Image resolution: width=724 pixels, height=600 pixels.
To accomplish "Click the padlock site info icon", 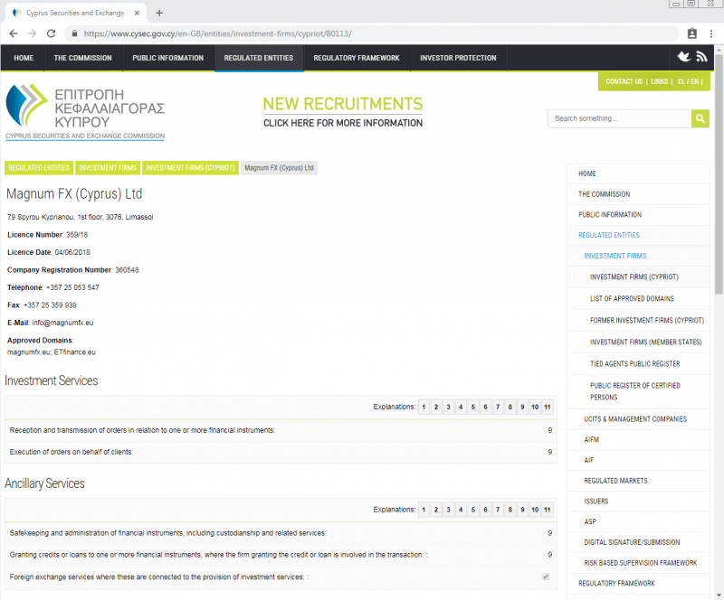I will (74, 33).
